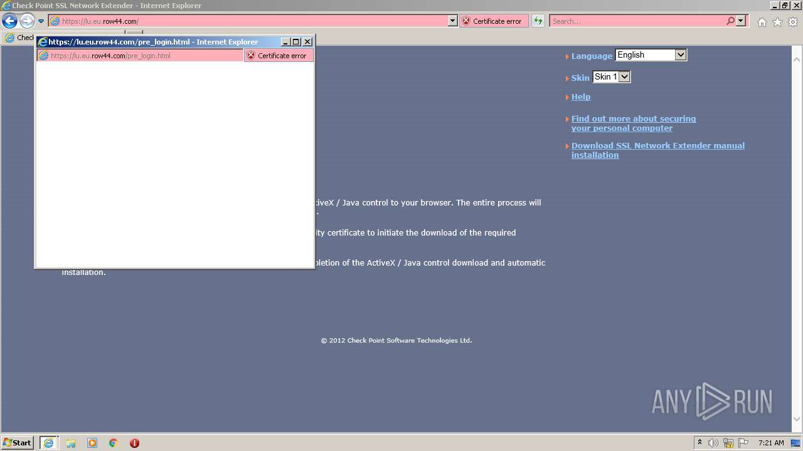Open the Help link

[581, 97]
